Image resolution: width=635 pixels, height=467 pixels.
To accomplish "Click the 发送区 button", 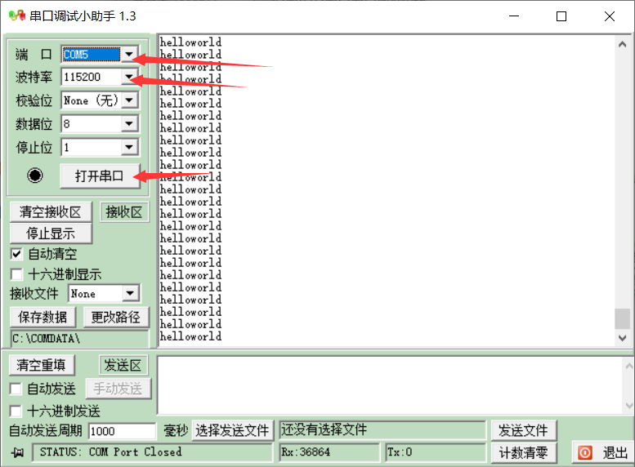I will tap(123, 366).
